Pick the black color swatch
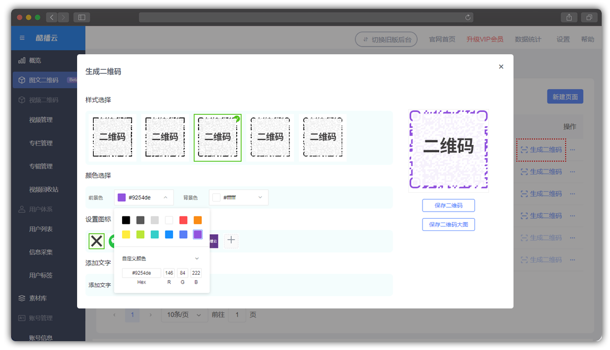The height and width of the screenshot is (350, 610). 126,220
